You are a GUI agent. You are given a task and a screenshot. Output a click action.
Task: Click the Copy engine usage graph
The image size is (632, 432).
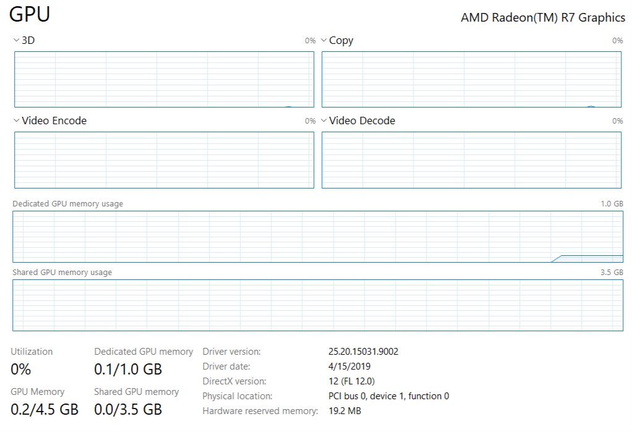coord(472,79)
